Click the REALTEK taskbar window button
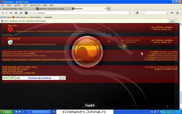The image size is (182, 114). pyautogui.click(x=39, y=112)
